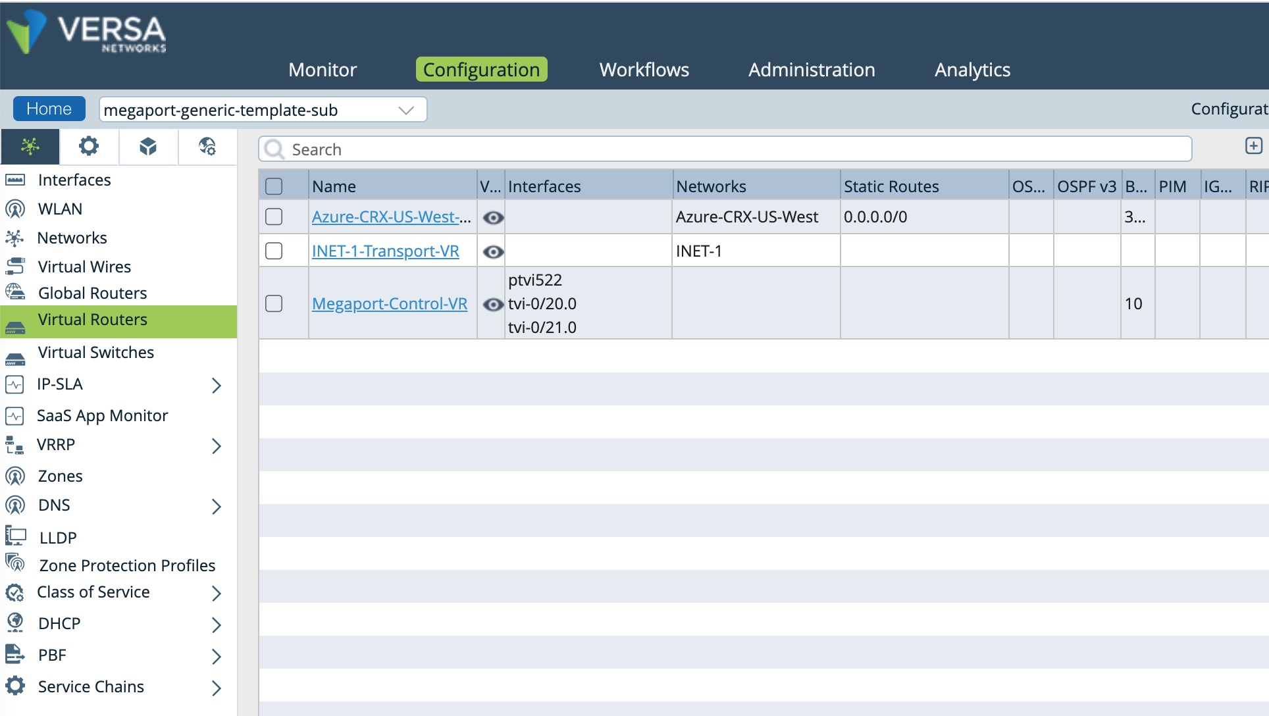This screenshot has height=716, width=1269.
Task: Click the add (+) icon above the table
Action: point(1255,146)
